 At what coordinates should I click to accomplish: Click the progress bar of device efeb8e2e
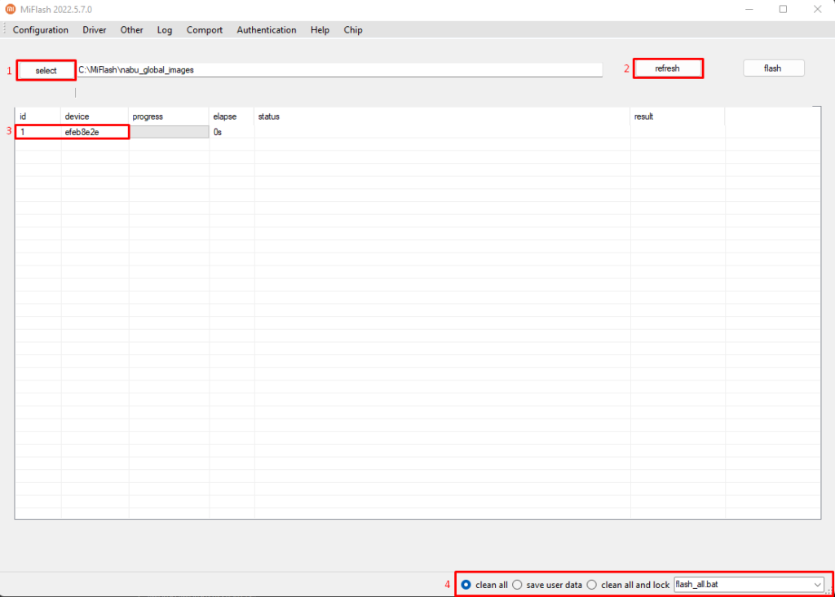(169, 132)
